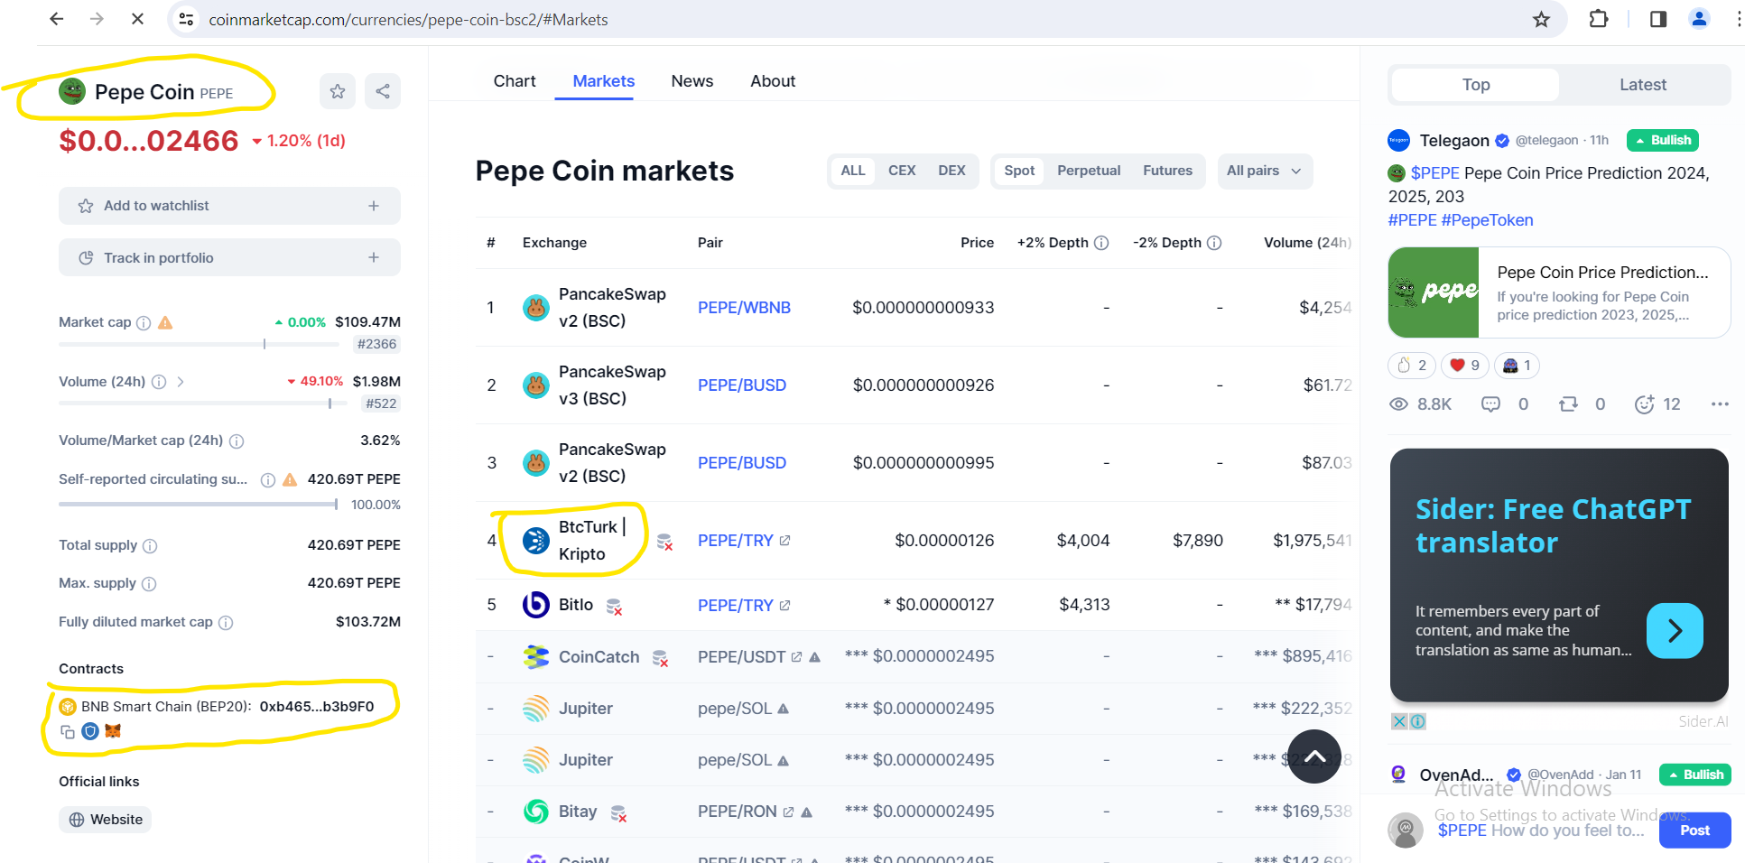The image size is (1745, 863).
Task: Expand Track in portfolio plus
Action: (374, 258)
